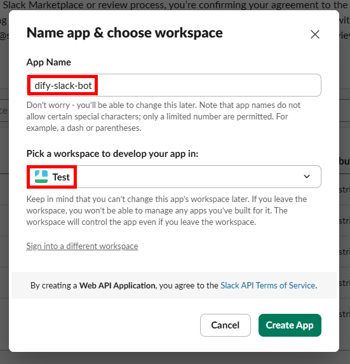Screen dimensions: 350x364
Task: Click the Don't worry helper text paragraph
Action: point(163,116)
